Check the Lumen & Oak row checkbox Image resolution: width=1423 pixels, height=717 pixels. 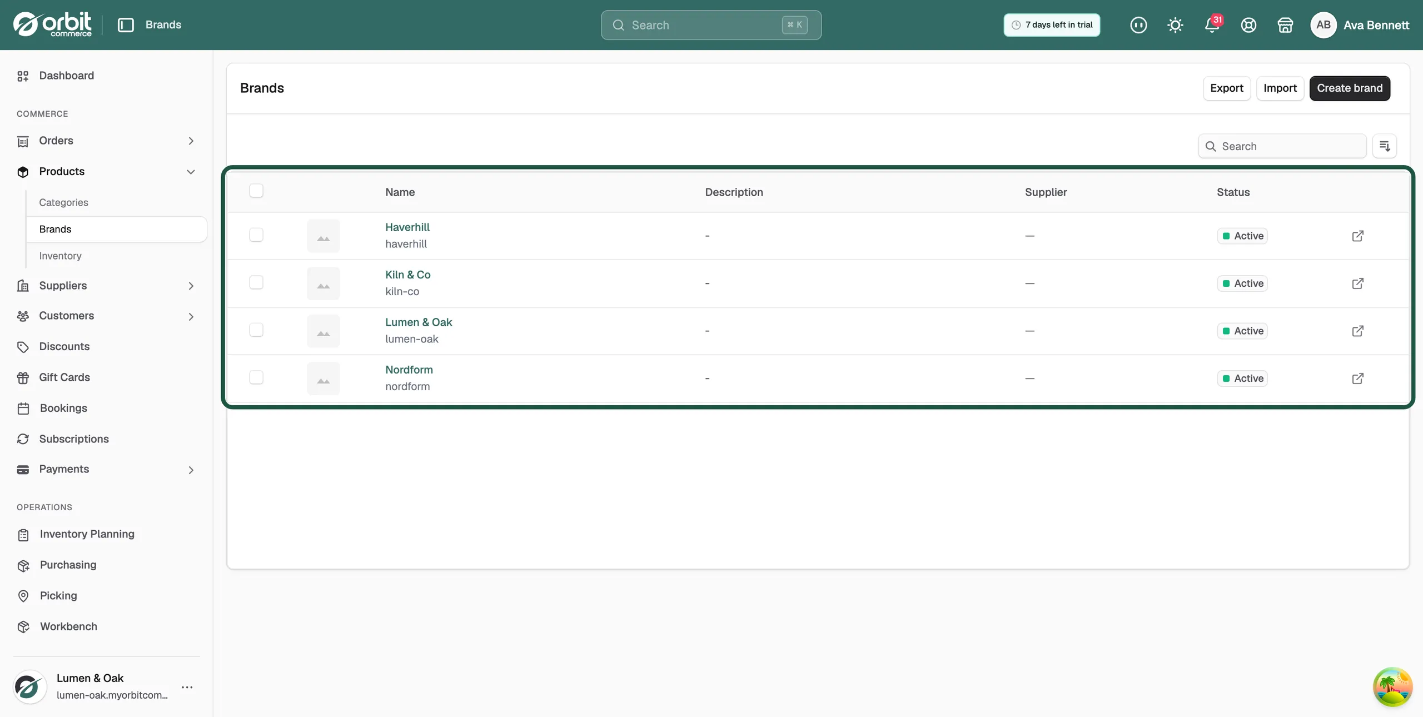256,330
